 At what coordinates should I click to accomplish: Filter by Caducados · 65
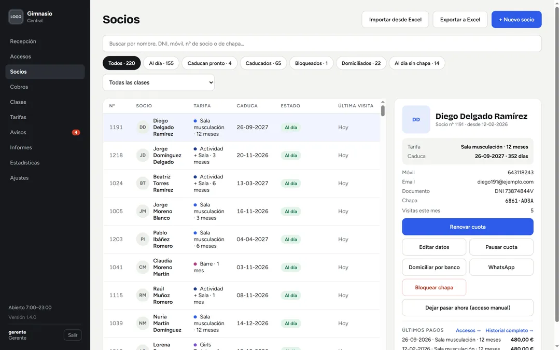(x=263, y=63)
